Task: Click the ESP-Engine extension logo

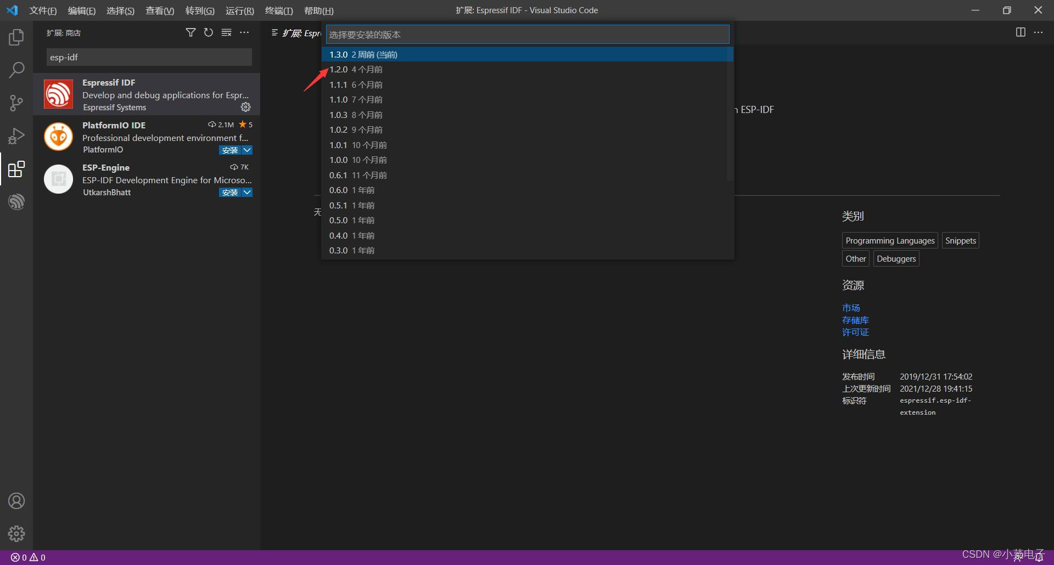Action: point(58,179)
